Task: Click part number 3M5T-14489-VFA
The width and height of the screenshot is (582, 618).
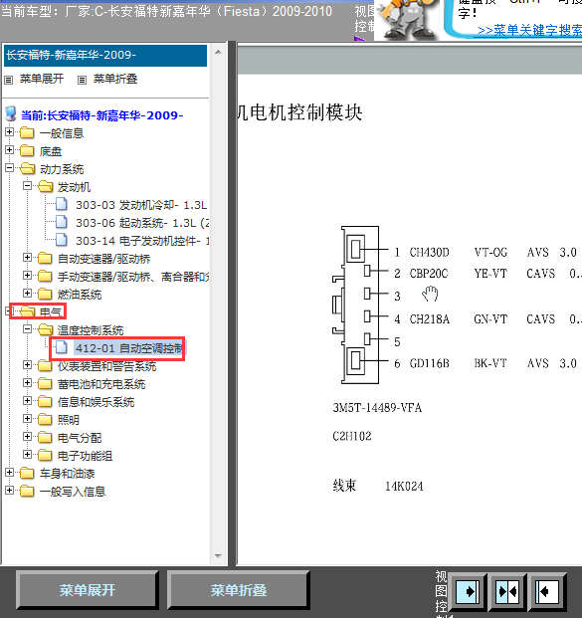Action: pos(377,408)
